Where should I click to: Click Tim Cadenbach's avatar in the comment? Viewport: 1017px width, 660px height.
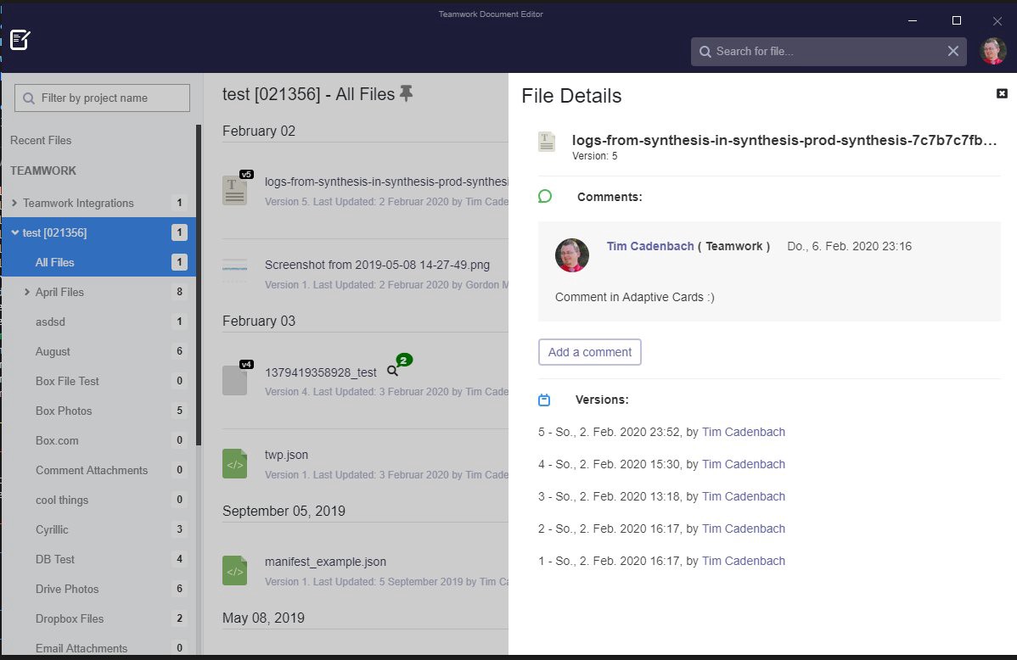(x=572, y=254)
